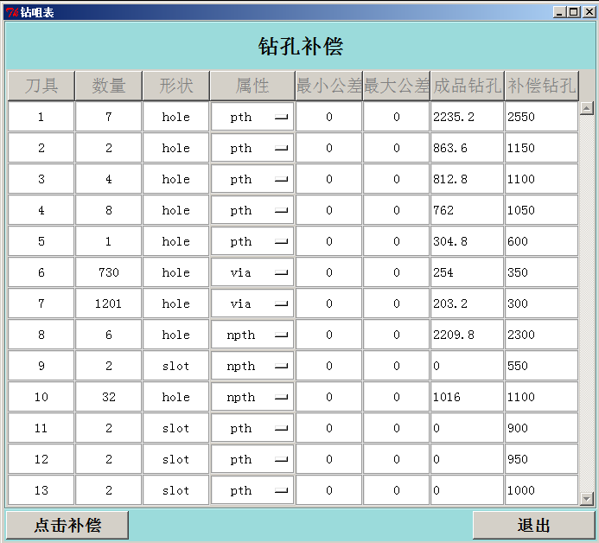Click the 点击补偿 button
Viewport: 599px width, 543px height.
pos(67,525)
